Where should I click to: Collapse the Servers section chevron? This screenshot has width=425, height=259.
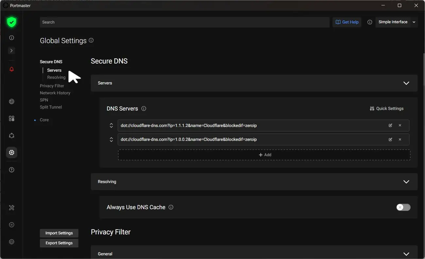pyautogui.click(x=406, y=83)
